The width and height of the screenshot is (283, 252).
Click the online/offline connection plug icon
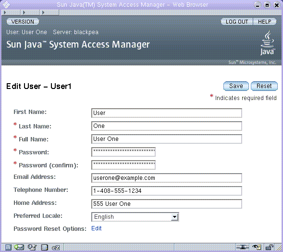(x=243, y=247)
